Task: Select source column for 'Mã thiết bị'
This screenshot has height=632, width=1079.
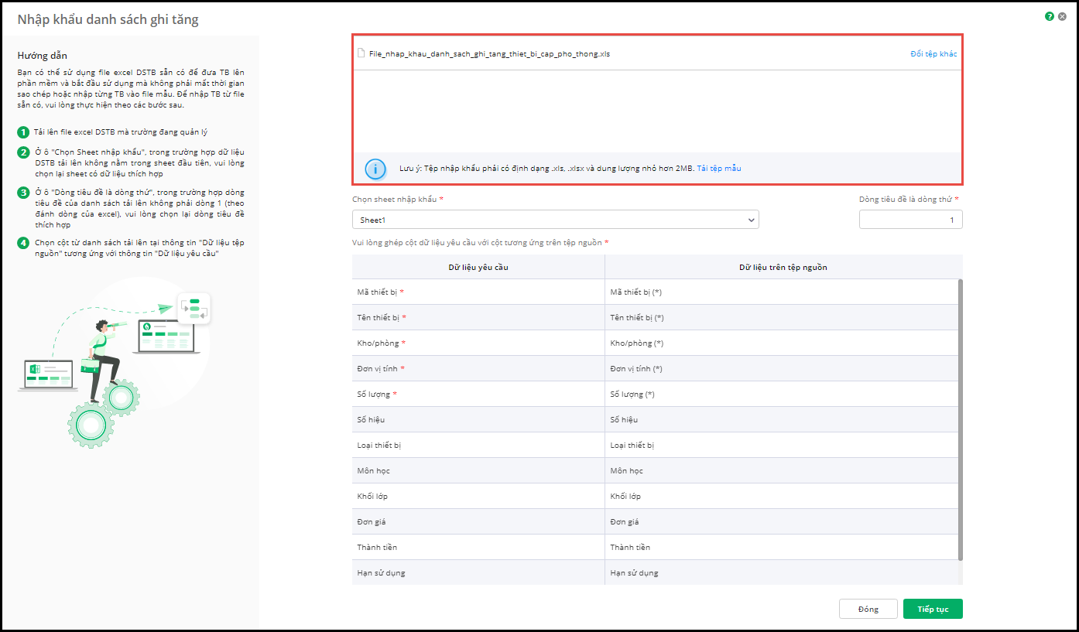Action: coord(780,292)
